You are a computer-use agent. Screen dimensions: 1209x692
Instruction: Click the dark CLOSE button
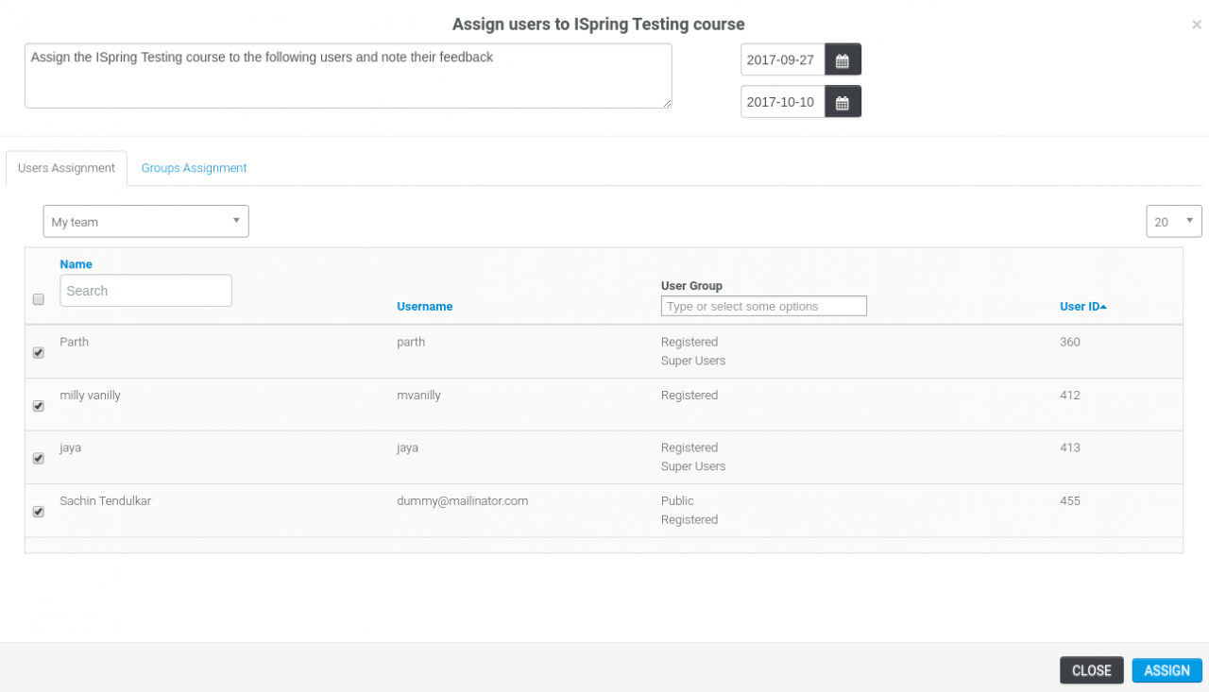[1091, 670]
